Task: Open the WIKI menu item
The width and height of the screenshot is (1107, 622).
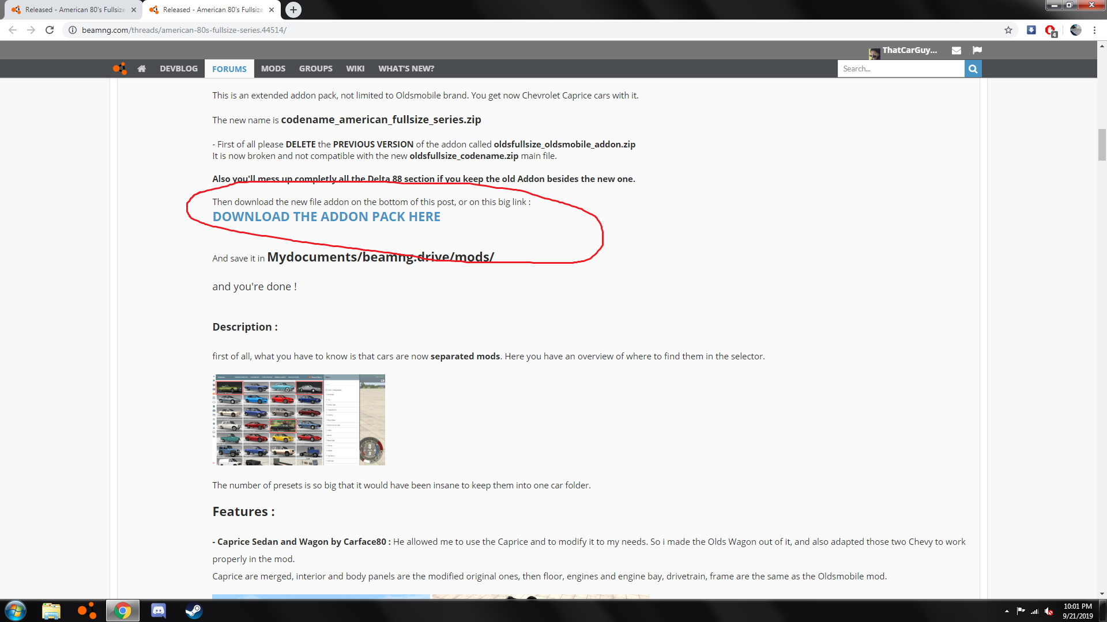Action: pos(355,69)
